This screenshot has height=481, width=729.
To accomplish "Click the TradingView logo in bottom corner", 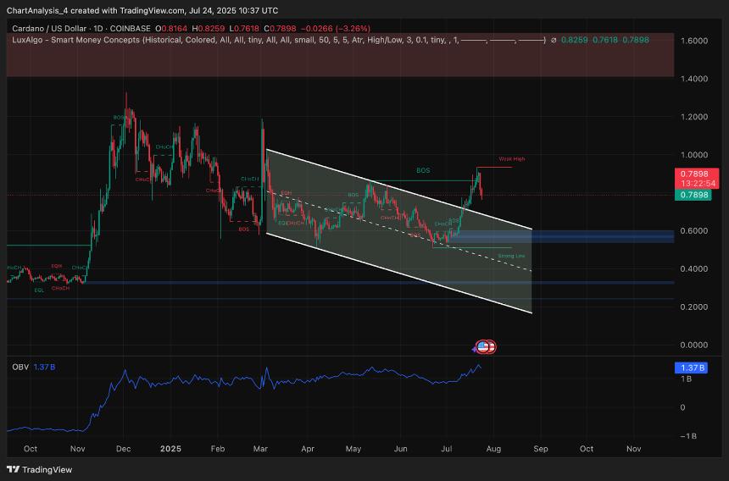I will (39, 469).
